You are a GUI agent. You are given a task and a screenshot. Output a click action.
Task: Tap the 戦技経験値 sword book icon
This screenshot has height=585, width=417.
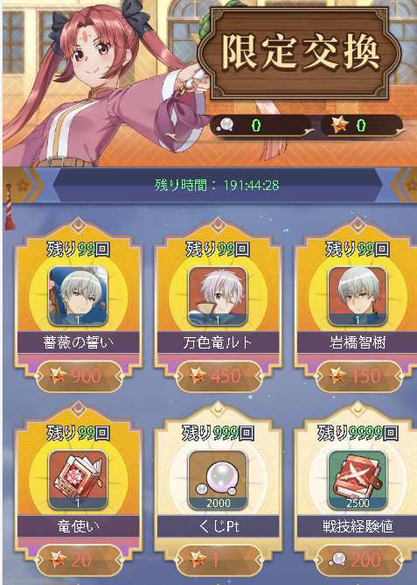(x=358, y=480)
